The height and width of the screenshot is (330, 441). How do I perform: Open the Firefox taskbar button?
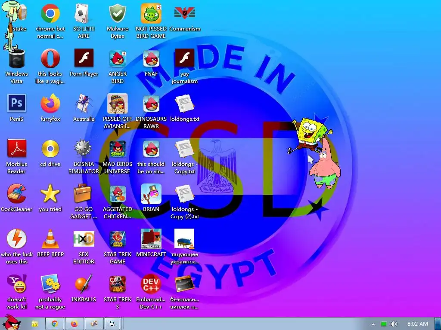pos(74,324)
